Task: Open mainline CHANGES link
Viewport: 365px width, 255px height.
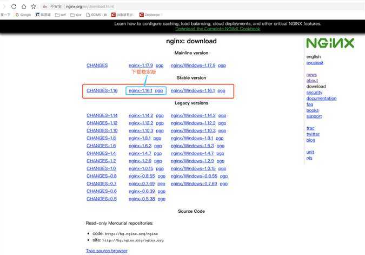Action: click(97, 66)
